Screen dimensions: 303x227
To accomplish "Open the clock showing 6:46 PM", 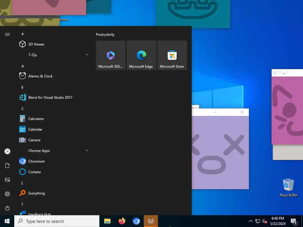I will click(278, 221).
